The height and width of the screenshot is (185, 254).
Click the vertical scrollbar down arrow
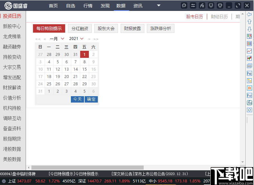point(242,162)
